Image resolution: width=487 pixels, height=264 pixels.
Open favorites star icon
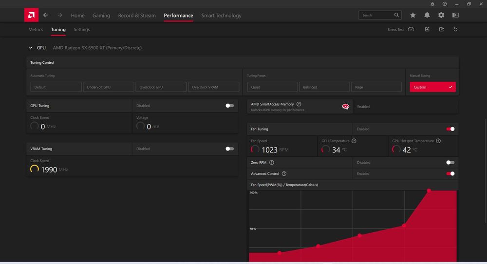click(x=413, y=15)
